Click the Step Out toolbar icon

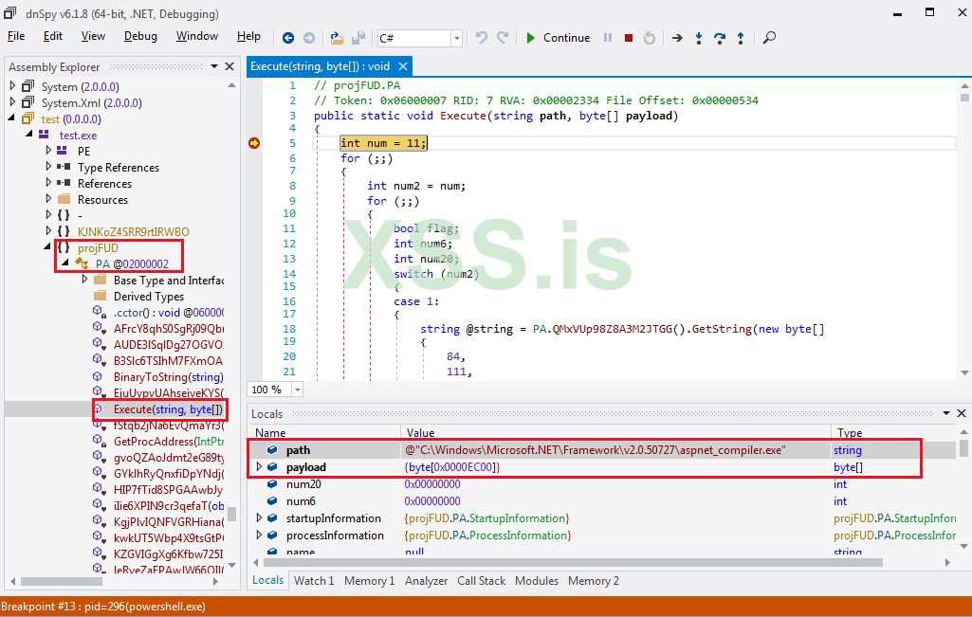740,38
